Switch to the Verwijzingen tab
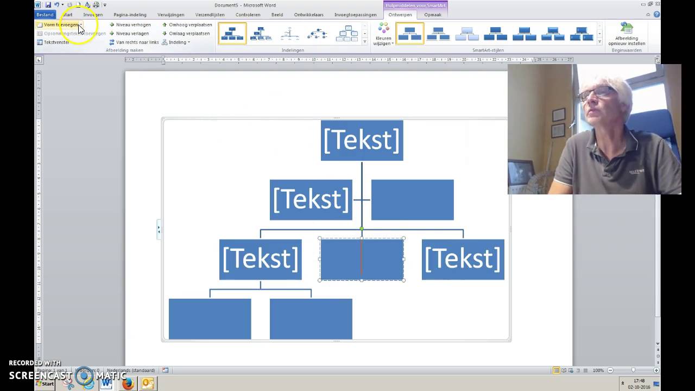This screenshot has width=695, height=391. click(170, 15)
